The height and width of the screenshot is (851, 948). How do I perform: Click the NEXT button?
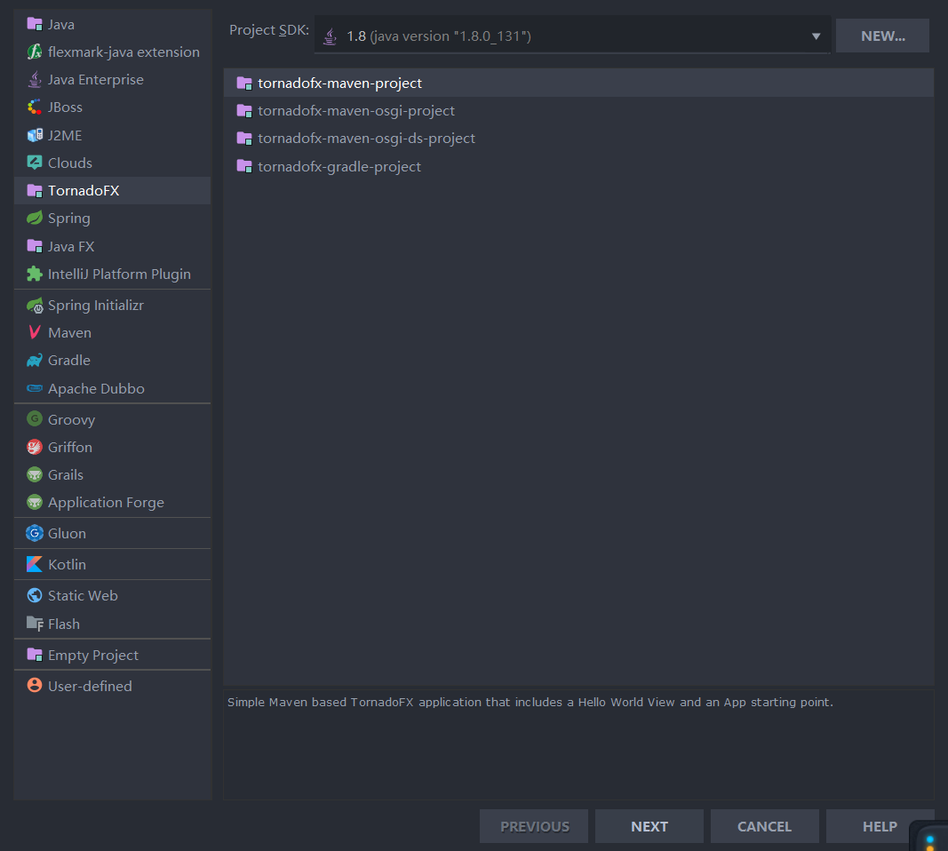649,826
